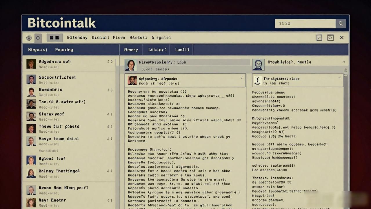371x209 pixels.
Task: Select the "Wesoo Bou Hich yo!fi" entry
Action: [x=69, y=190]
